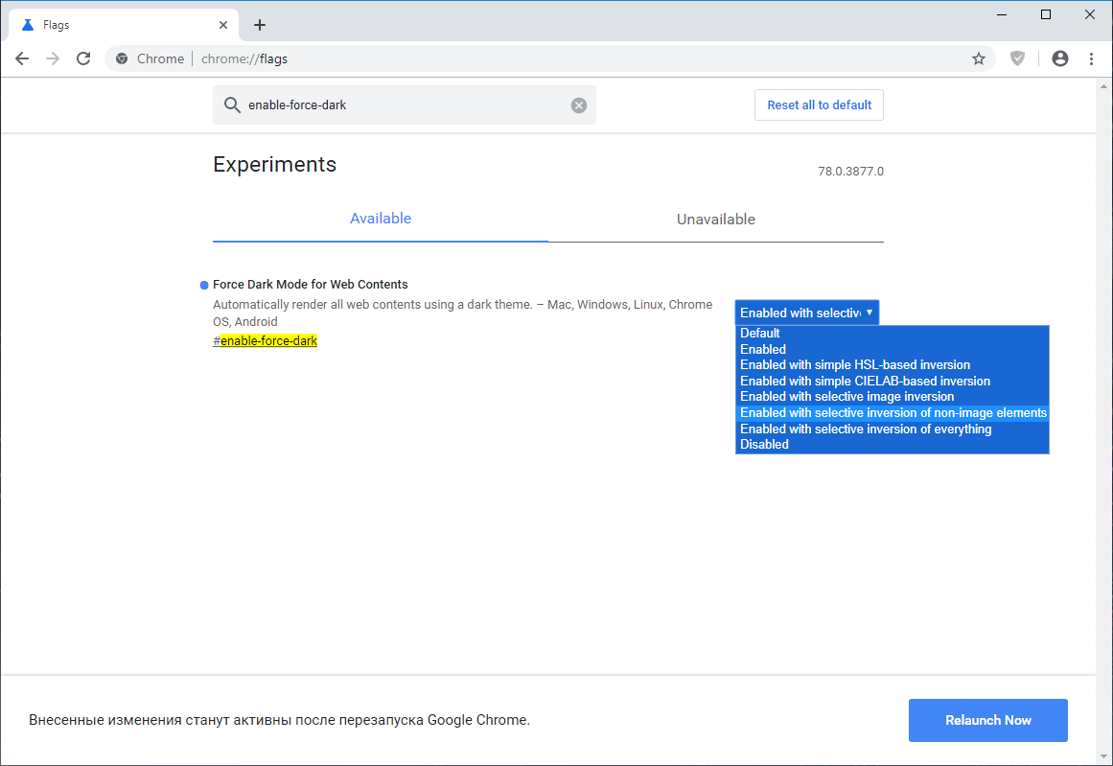Reload the chrome://flags page
1113x766 pixels.
tap(83, 58)
